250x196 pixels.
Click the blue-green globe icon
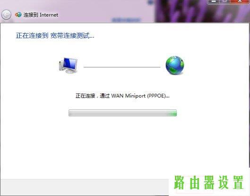[175, 65]
